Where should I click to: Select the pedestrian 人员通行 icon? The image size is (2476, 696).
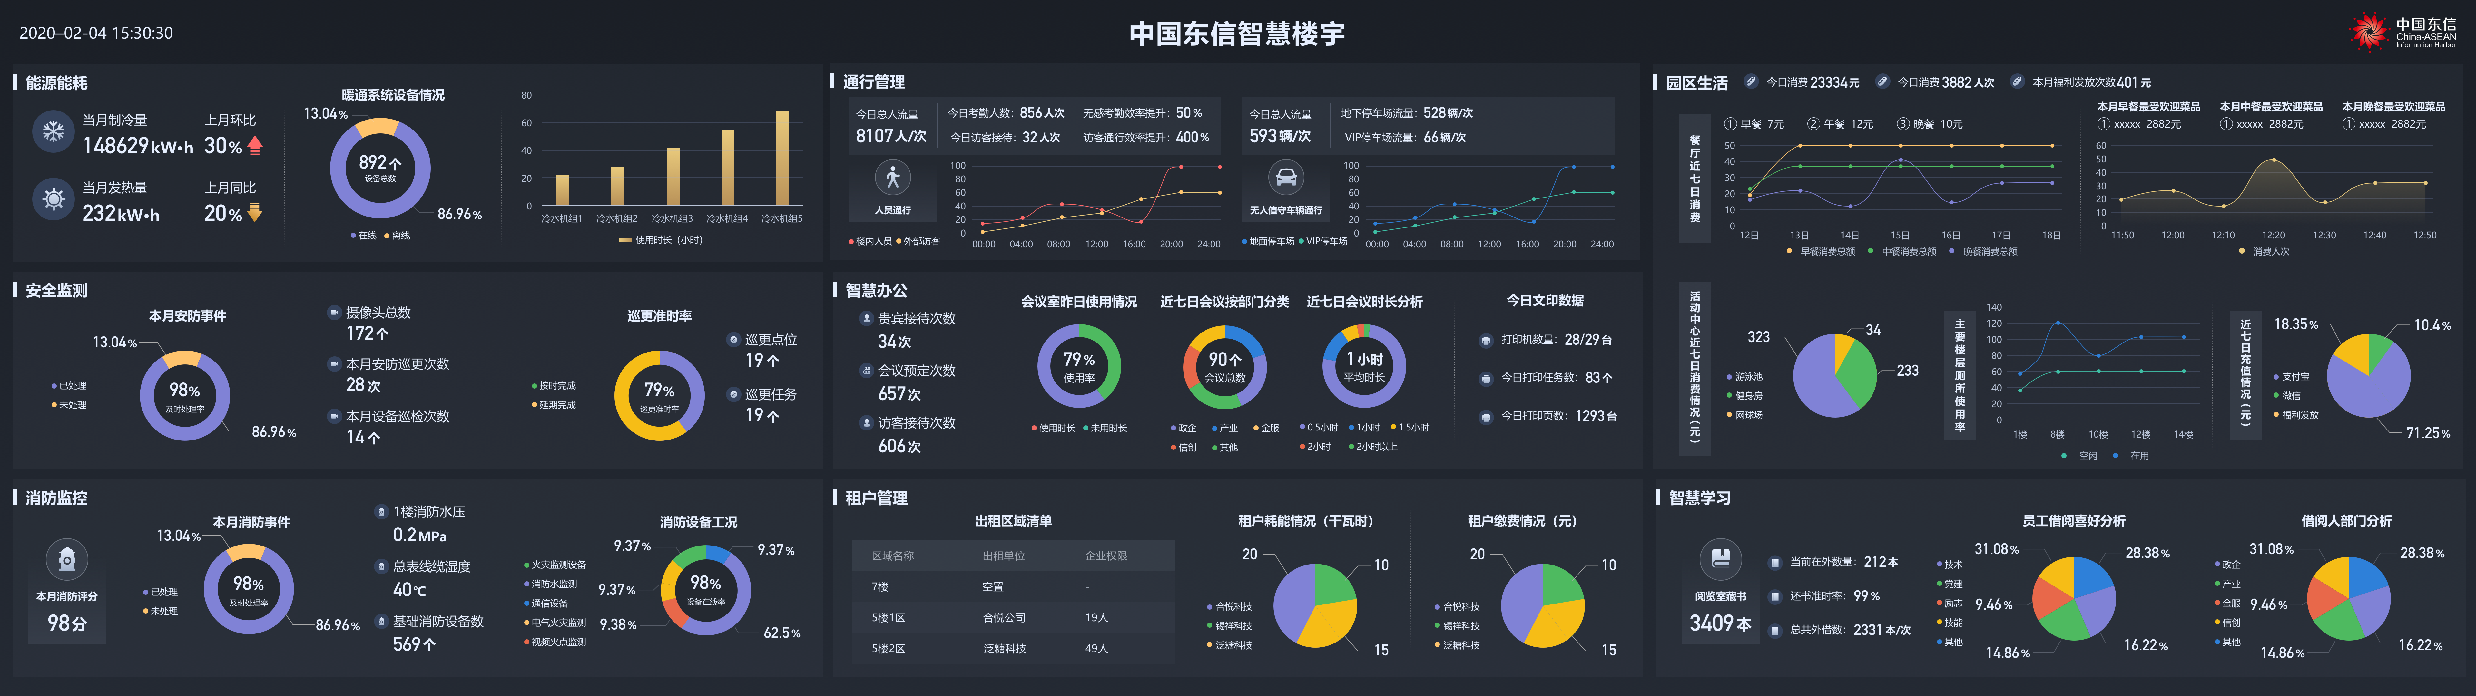pos(893,178)
